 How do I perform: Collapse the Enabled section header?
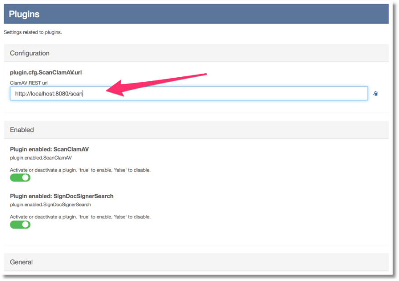22,130
